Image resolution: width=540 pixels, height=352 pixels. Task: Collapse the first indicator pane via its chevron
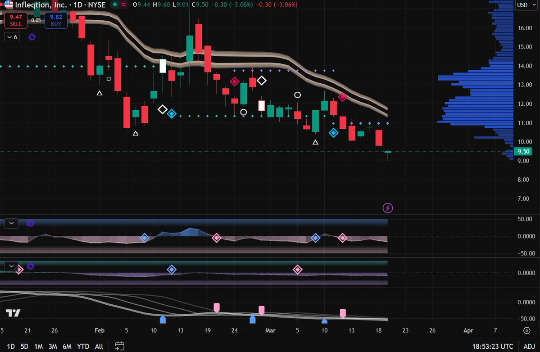[x=11, y=223]
